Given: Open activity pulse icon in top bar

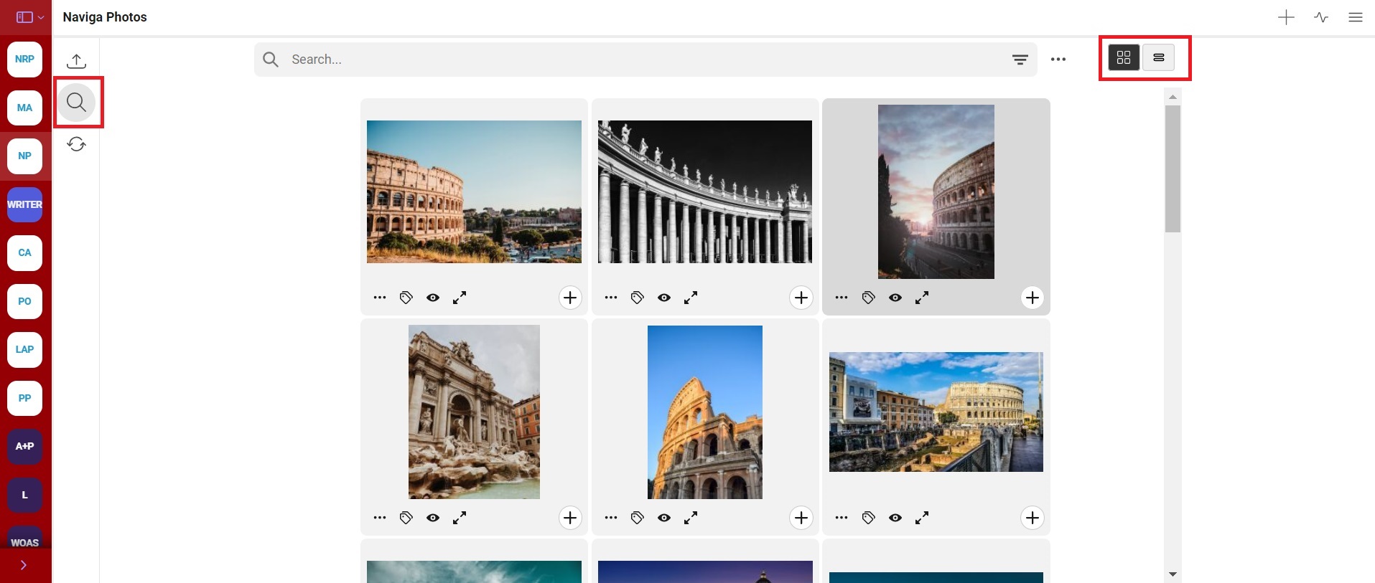Looking at the screenshot, I should (1321, 17).
